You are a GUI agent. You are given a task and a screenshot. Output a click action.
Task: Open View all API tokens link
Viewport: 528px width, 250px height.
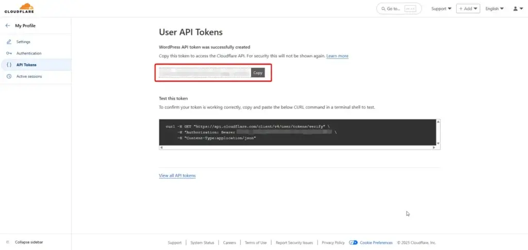click(177, 175)
